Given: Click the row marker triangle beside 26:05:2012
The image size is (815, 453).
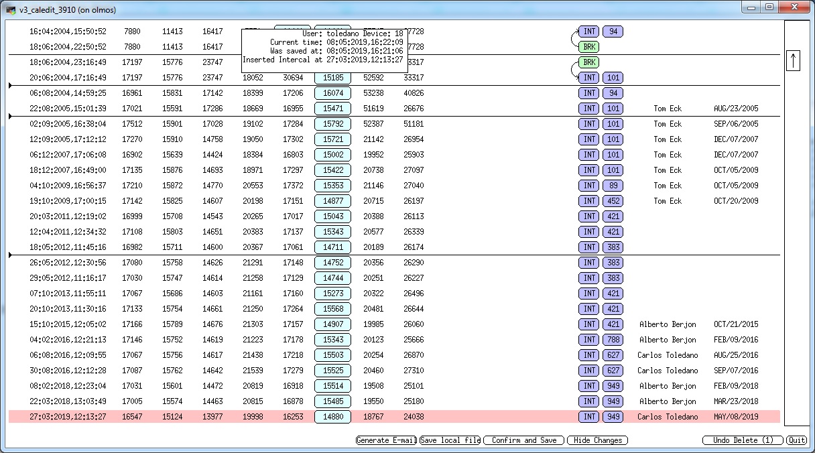Looking at the screenshot, I should [x=11, y=255].
